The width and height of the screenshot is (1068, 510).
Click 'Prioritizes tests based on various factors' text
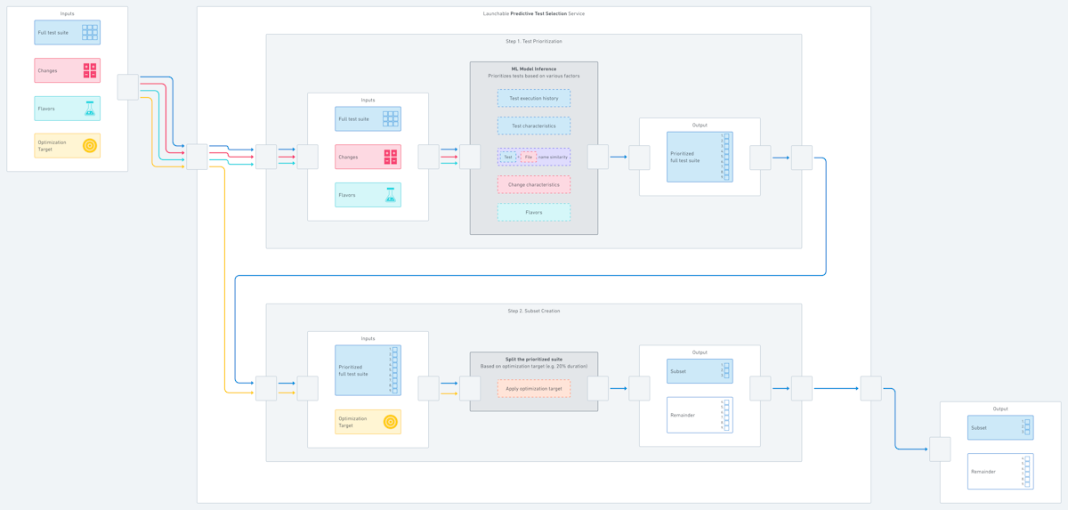coord(534,76)
